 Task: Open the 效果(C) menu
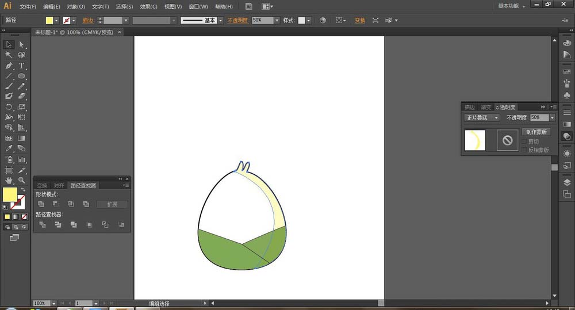tap(148, 7)
